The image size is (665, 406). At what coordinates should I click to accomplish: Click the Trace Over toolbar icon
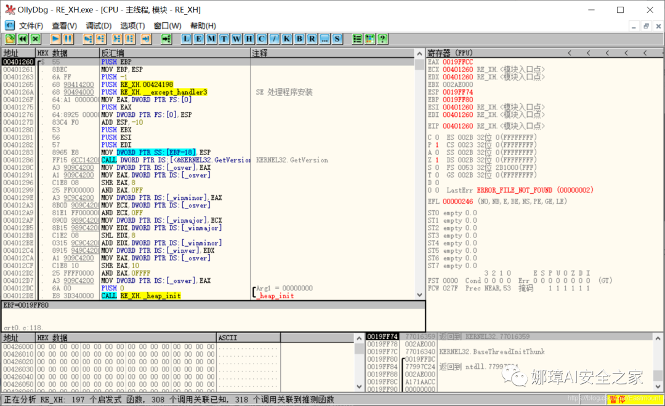pyautogui.click(x=129, y=39)
